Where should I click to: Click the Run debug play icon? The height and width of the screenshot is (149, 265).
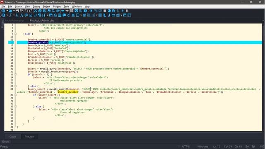pos(92,11)
